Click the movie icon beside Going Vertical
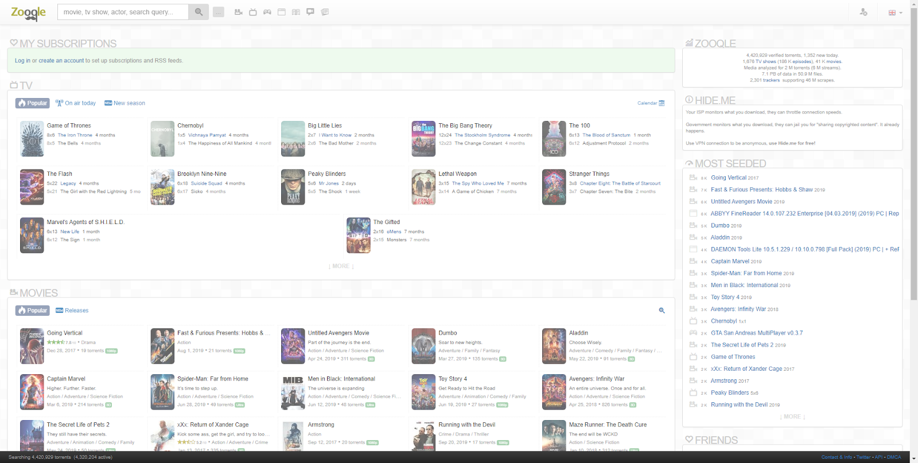Viewport: 918px width, 463px height. [x=693, y=178]
